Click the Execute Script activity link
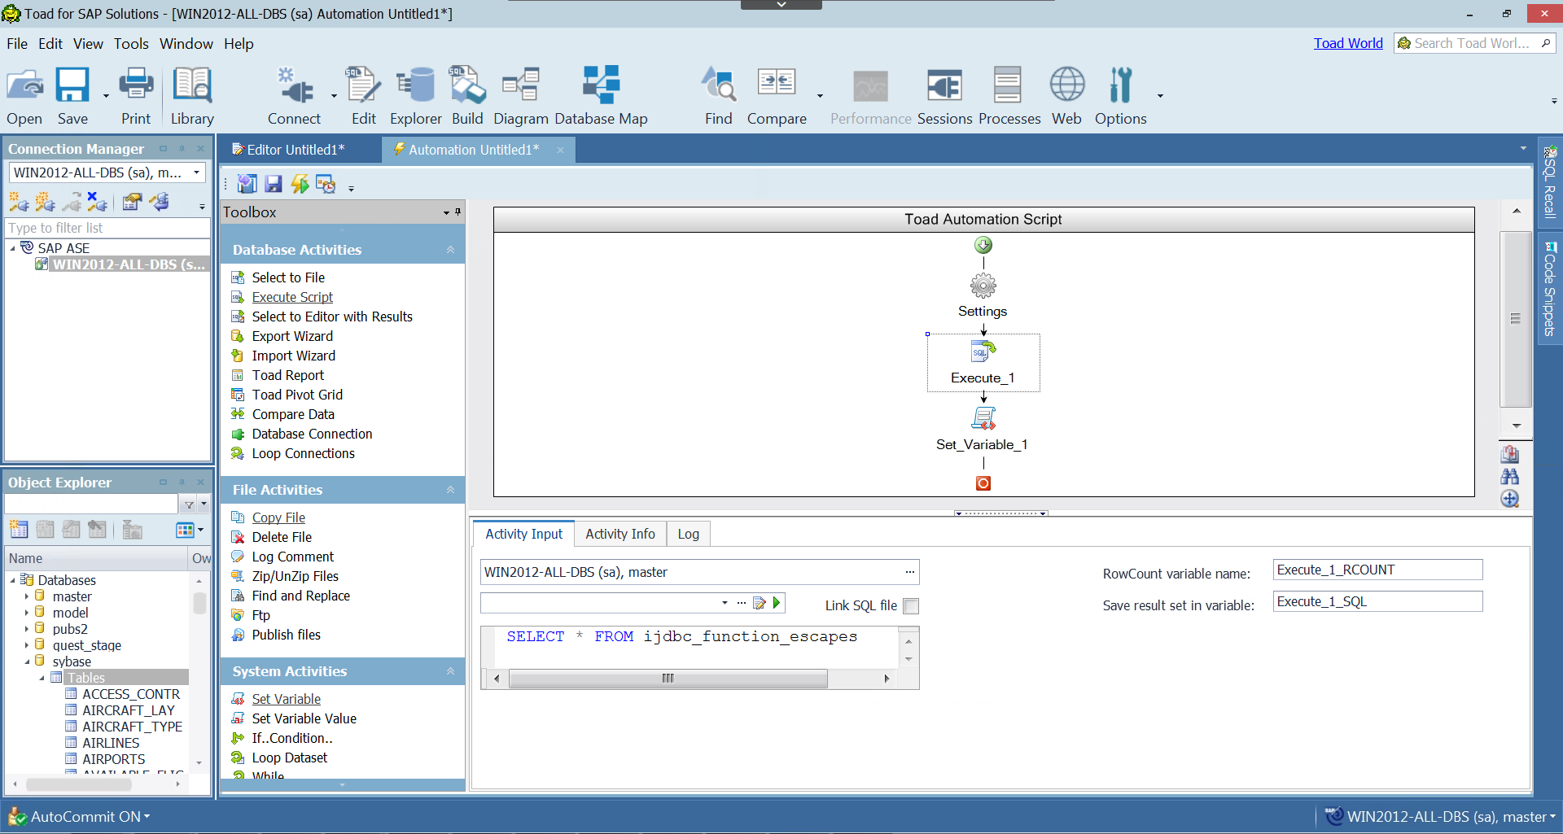The image size is (1563, 834). 292,297
